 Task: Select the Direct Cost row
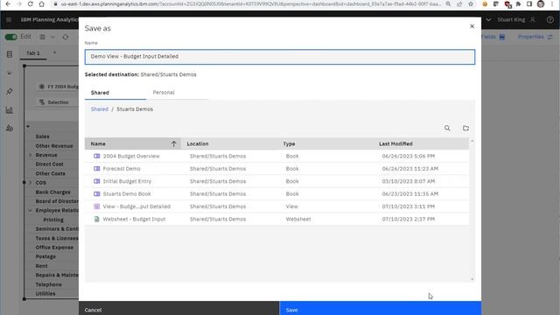(x=49, y=164)
